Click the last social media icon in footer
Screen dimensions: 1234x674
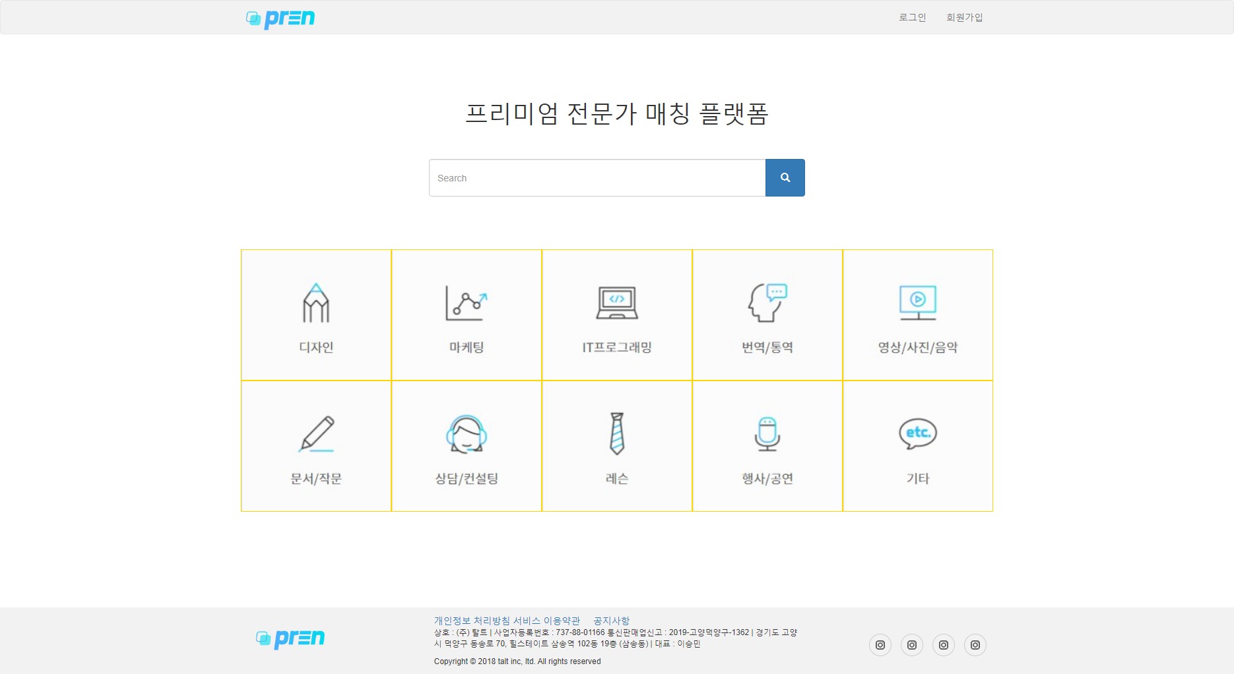coord(975,645)
